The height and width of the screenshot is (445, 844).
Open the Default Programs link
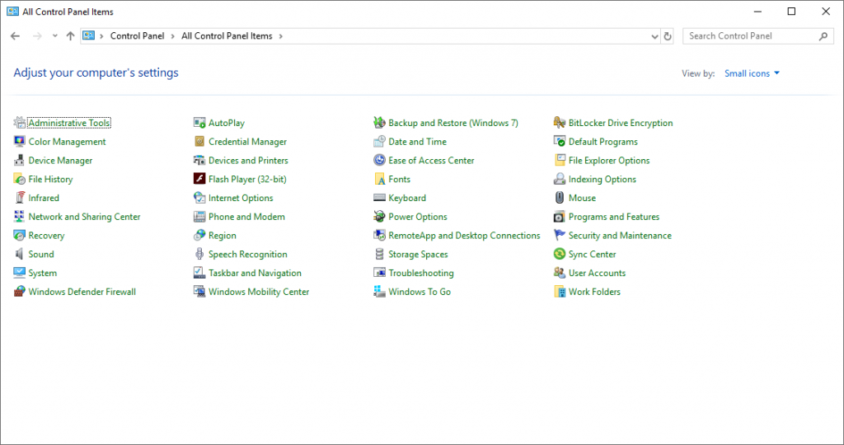pyautogui.click(x=603, y=142)
